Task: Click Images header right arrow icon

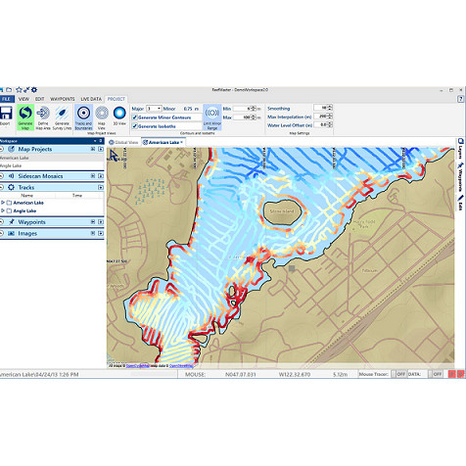Action: coord(101,233)
